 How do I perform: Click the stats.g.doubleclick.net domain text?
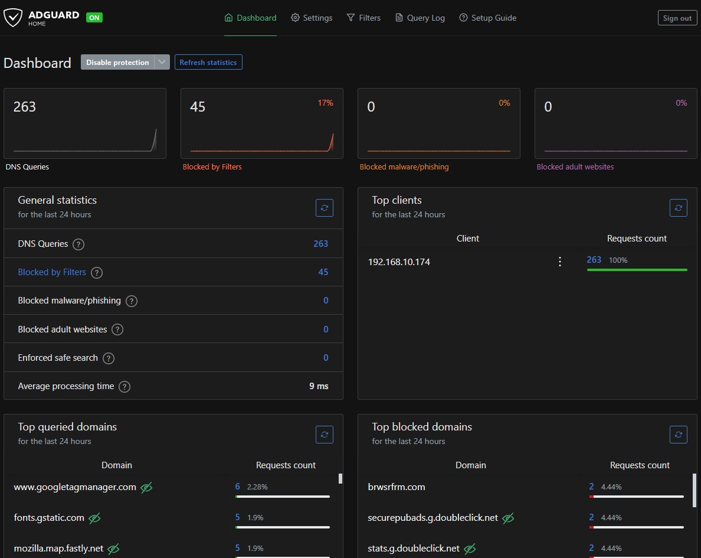414,548
